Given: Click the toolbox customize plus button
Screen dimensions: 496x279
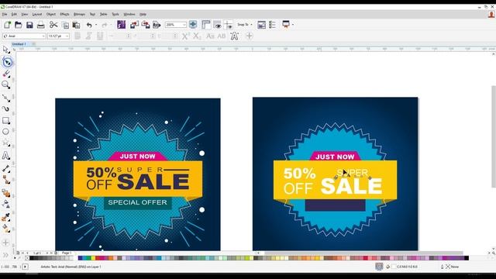Looking at the screenshot, I should click(5, 243).
